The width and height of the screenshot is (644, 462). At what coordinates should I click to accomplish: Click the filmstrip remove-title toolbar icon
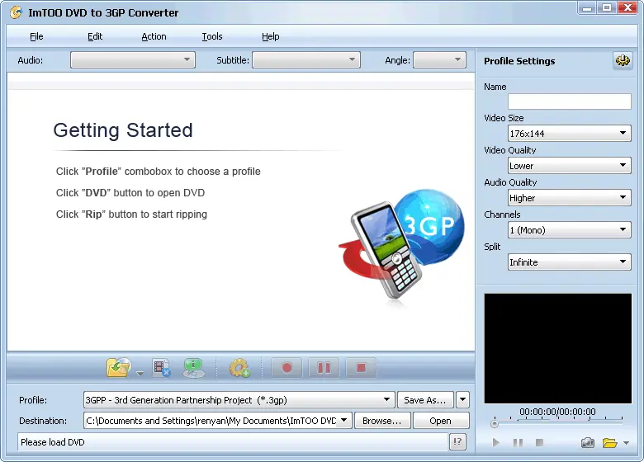point(161,368)
